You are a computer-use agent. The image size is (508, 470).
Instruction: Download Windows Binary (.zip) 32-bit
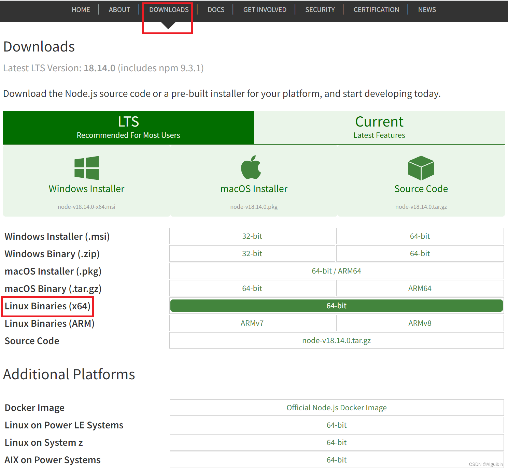(252, 253)
